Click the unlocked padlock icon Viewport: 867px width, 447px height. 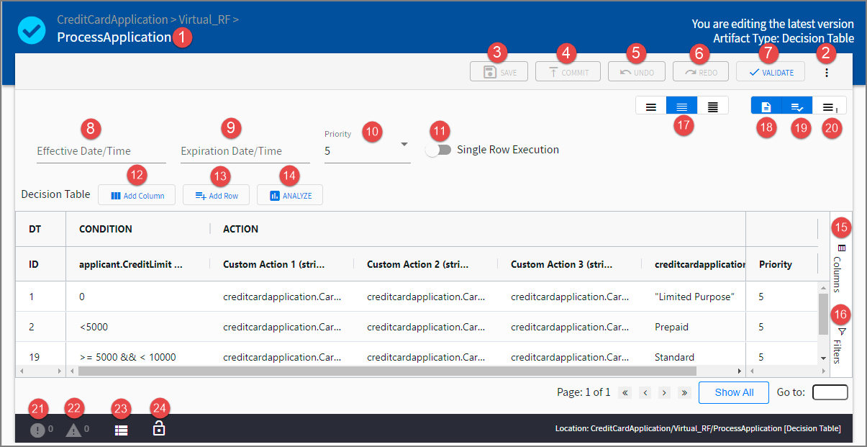tap(159, 430)
